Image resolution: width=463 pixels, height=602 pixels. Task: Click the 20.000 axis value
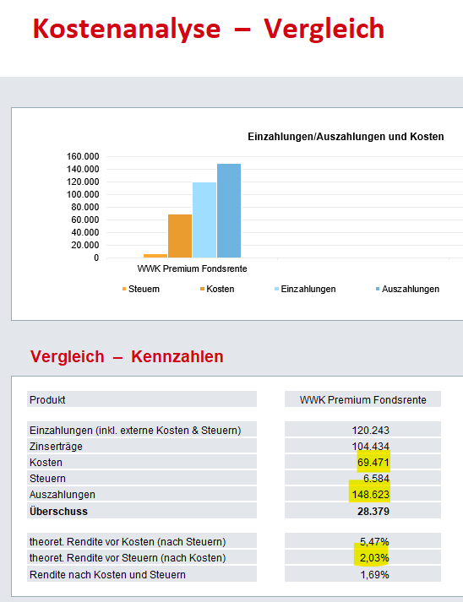tap(85, 246)
